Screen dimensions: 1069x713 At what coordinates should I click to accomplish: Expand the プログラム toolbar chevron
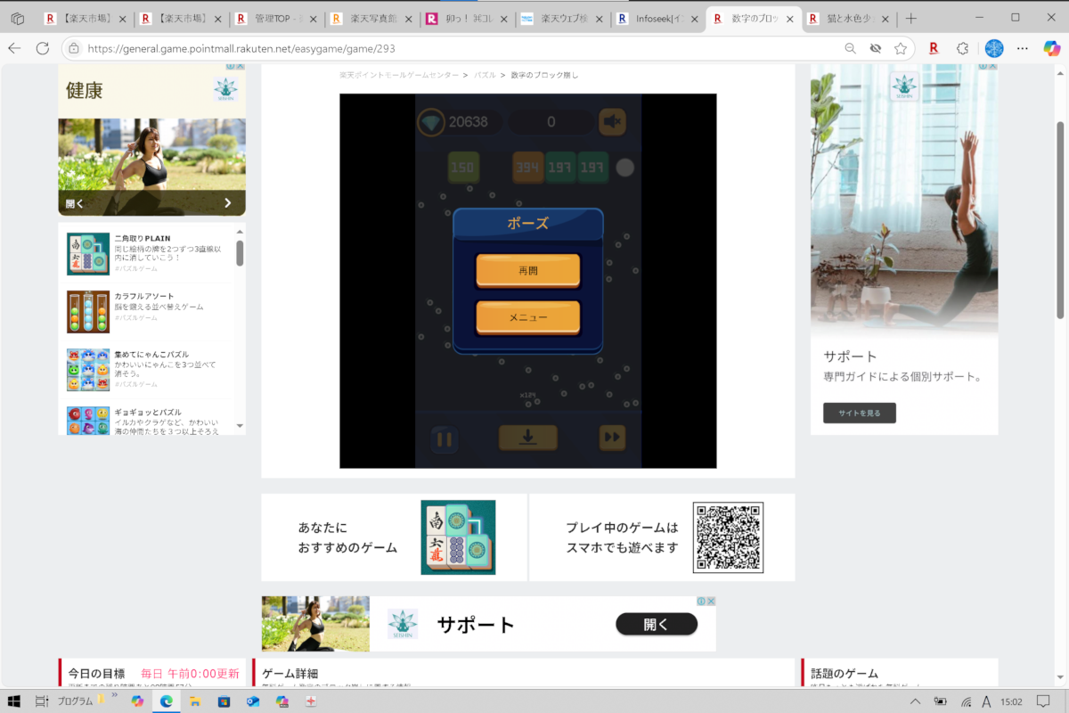pyautogui.click(x=114, y=694)
